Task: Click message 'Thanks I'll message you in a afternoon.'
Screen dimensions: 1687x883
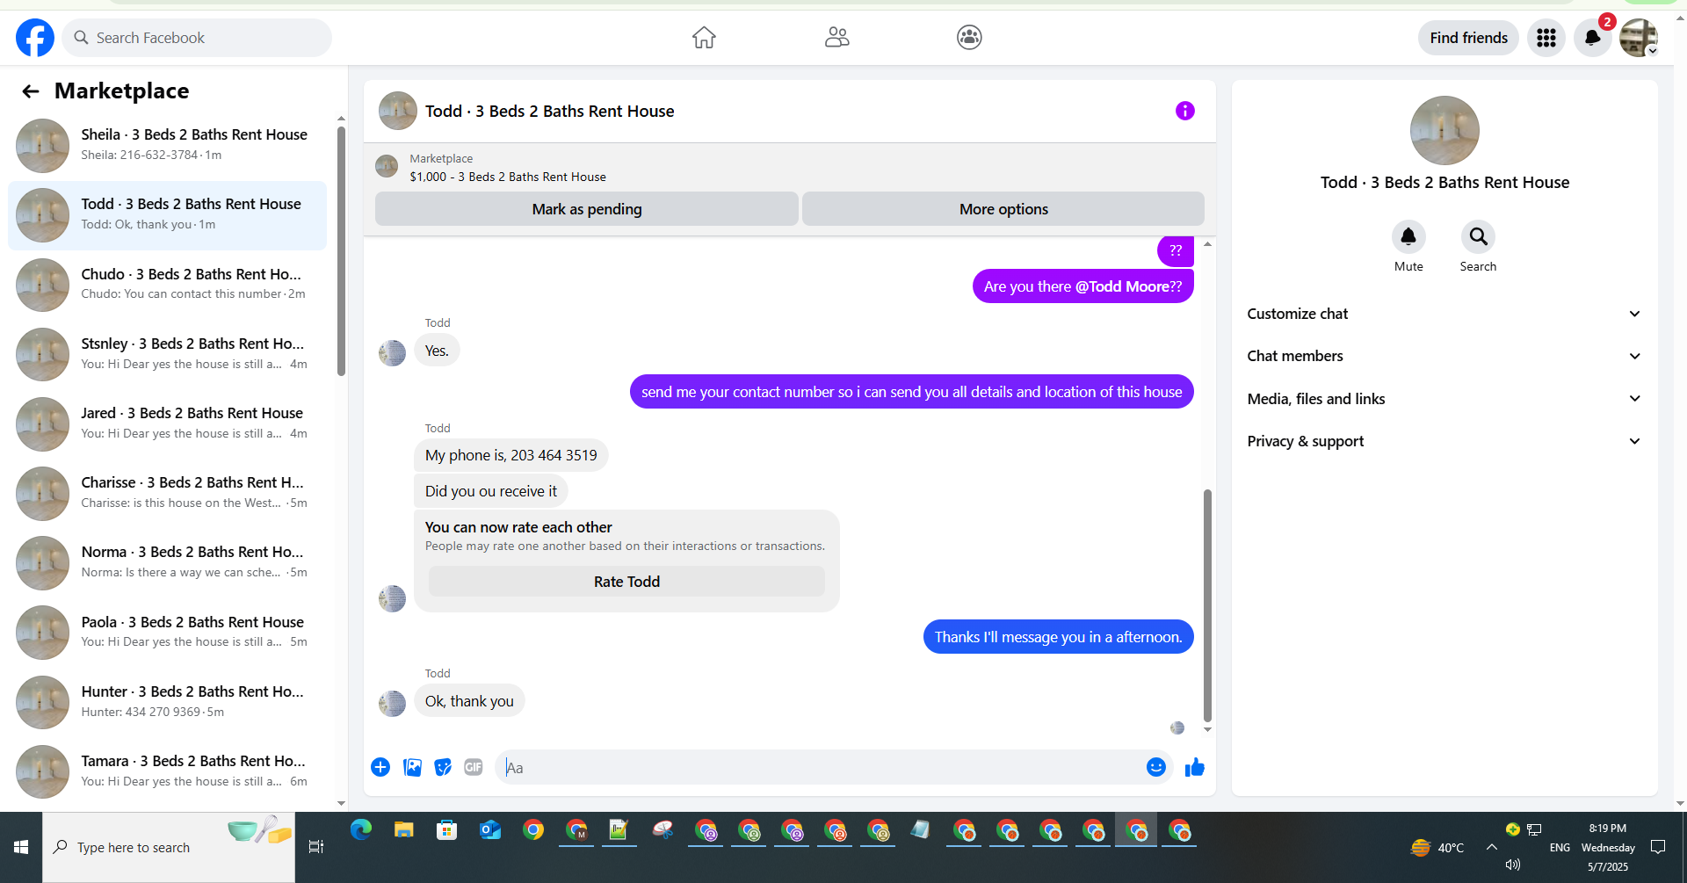Action: 1058,637
